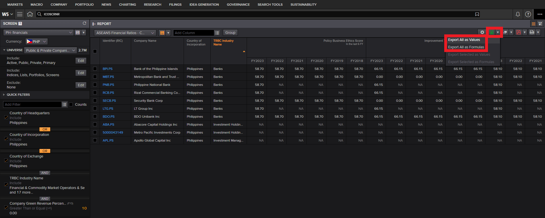Open the Public & Private Companies universe dropdown

pos(51,50)
